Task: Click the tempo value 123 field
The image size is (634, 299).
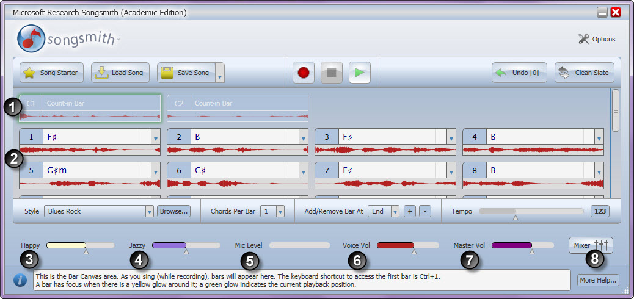Action: (600, 211)
